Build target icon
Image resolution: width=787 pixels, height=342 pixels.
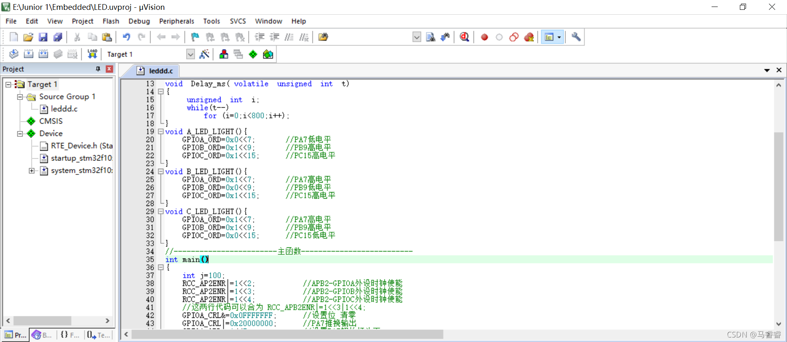29,54
